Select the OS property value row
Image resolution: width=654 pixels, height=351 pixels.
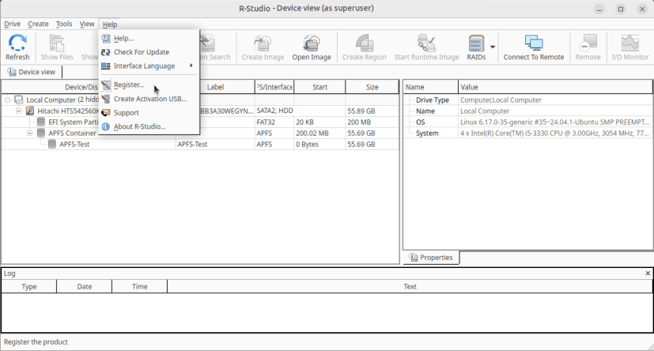click(x=554, y=123)
